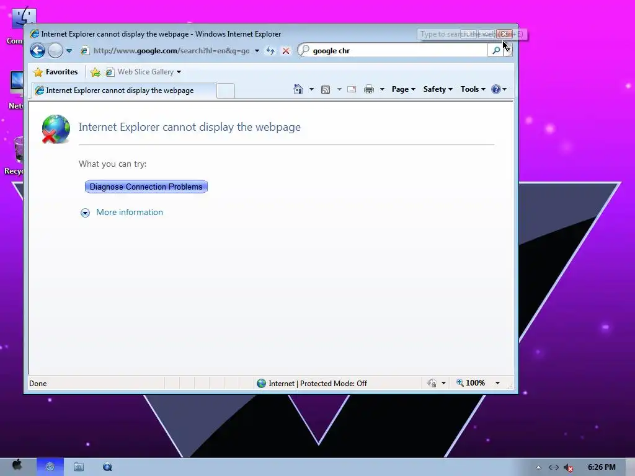The width and height of the screenshot is (635, 476).
Task: Open the Apple start button on taskbar
Action: point(17,465)
